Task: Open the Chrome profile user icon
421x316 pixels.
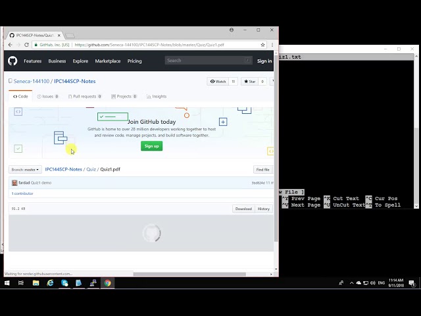Action: [x=232, y=30]
